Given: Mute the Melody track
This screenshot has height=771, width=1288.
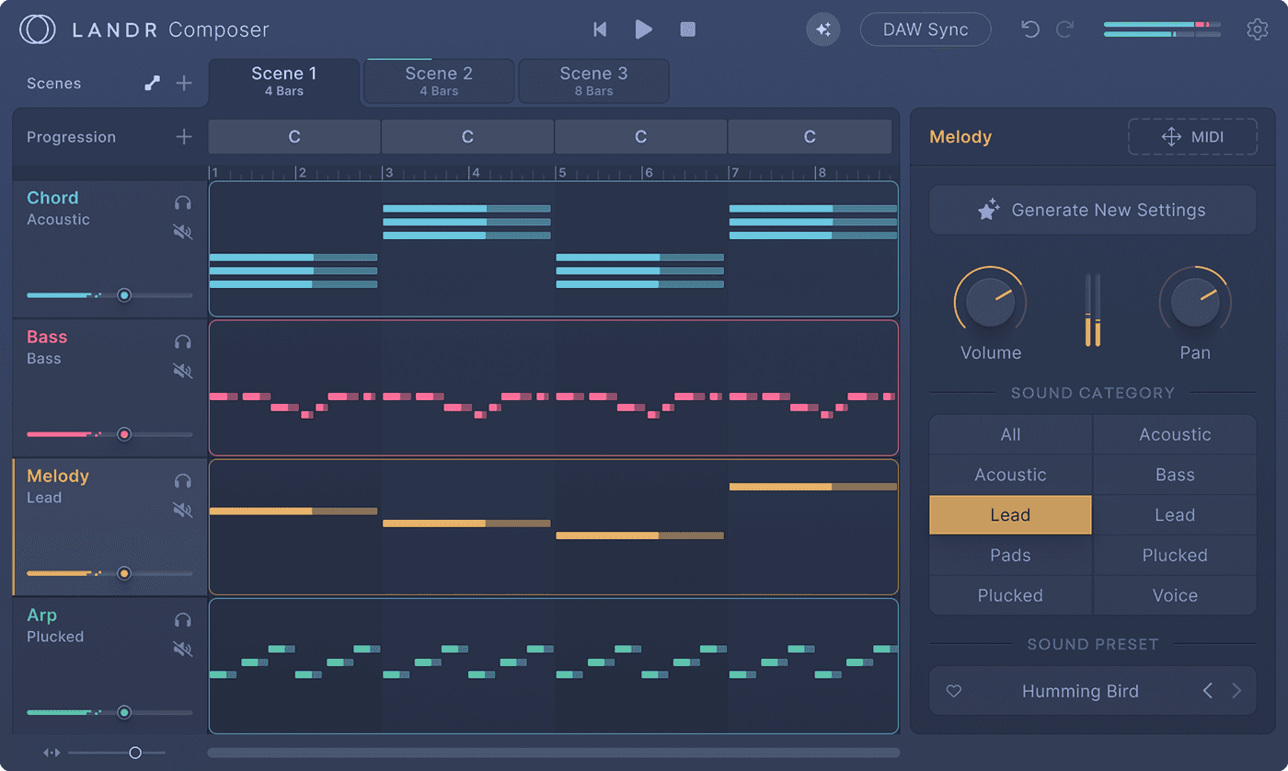Looking at the screenshot, I should (x=183, y=510).
